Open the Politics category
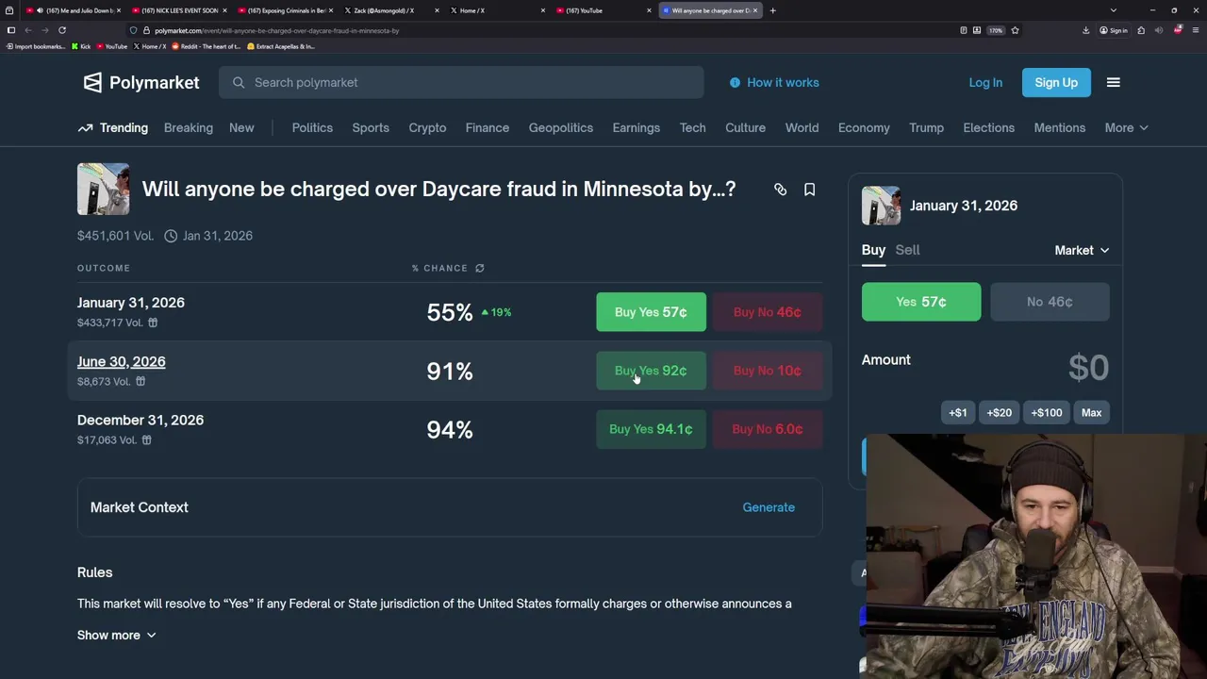The height and width of the screenshot is (679, 1207). pyautogui.click(x=312, y=127)
